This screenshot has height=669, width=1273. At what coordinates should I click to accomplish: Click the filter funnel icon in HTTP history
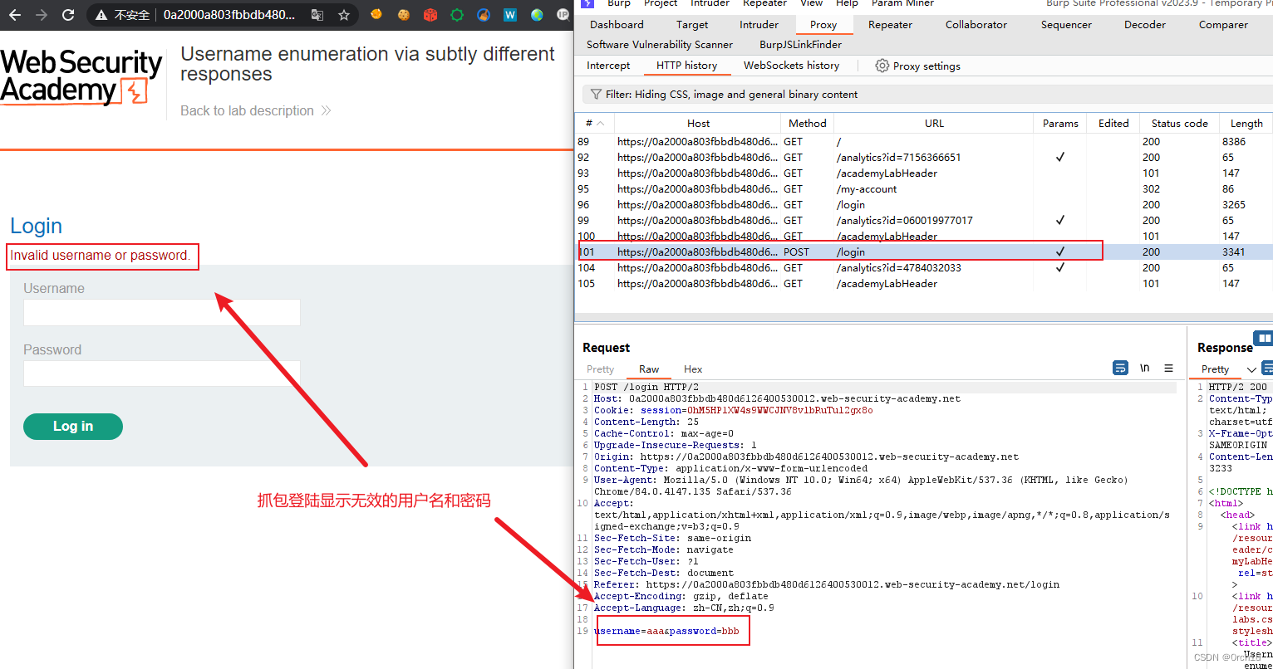[x=596, y=95]
